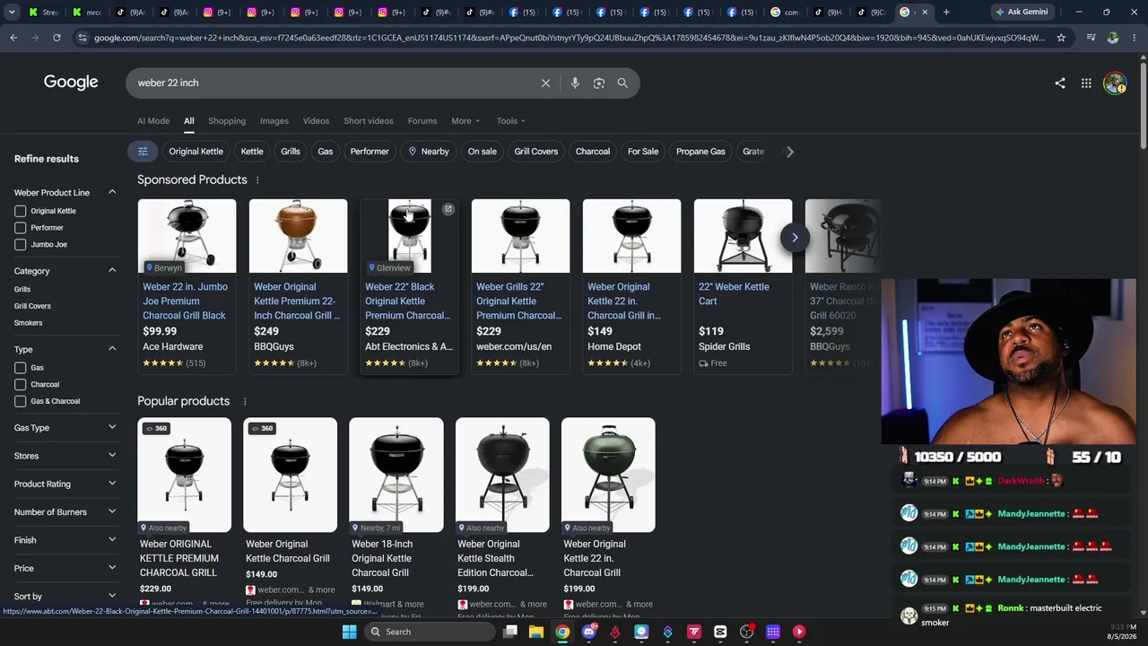
Task: Open Google Lens image search
Action: (599, 83)
